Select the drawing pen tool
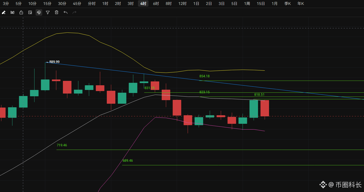Screen dimensions: 364x192 4,12
